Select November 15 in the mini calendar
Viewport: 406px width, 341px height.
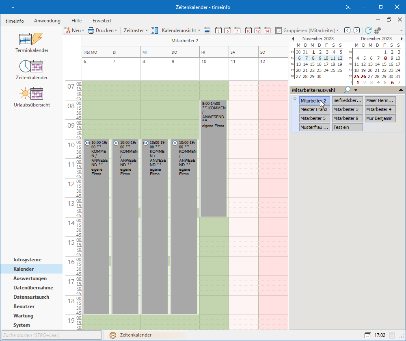(x=313, y=64)
